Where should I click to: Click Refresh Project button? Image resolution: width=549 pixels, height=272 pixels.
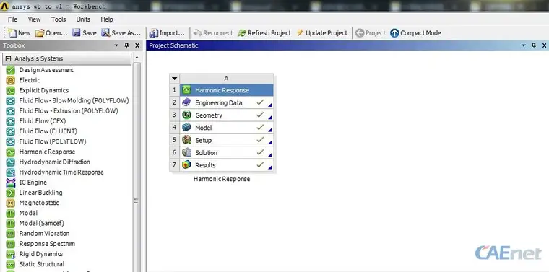click(264, 33)
